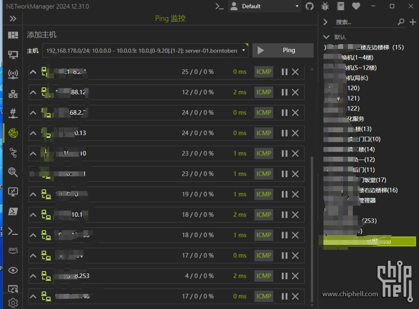
Task: Collapse the host row ending 88.12
Action: click(33, 92)
